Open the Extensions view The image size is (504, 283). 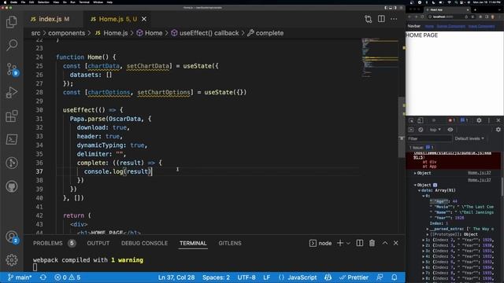pos(12,116)
